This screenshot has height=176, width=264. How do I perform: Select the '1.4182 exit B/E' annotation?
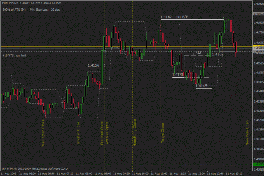174,17
